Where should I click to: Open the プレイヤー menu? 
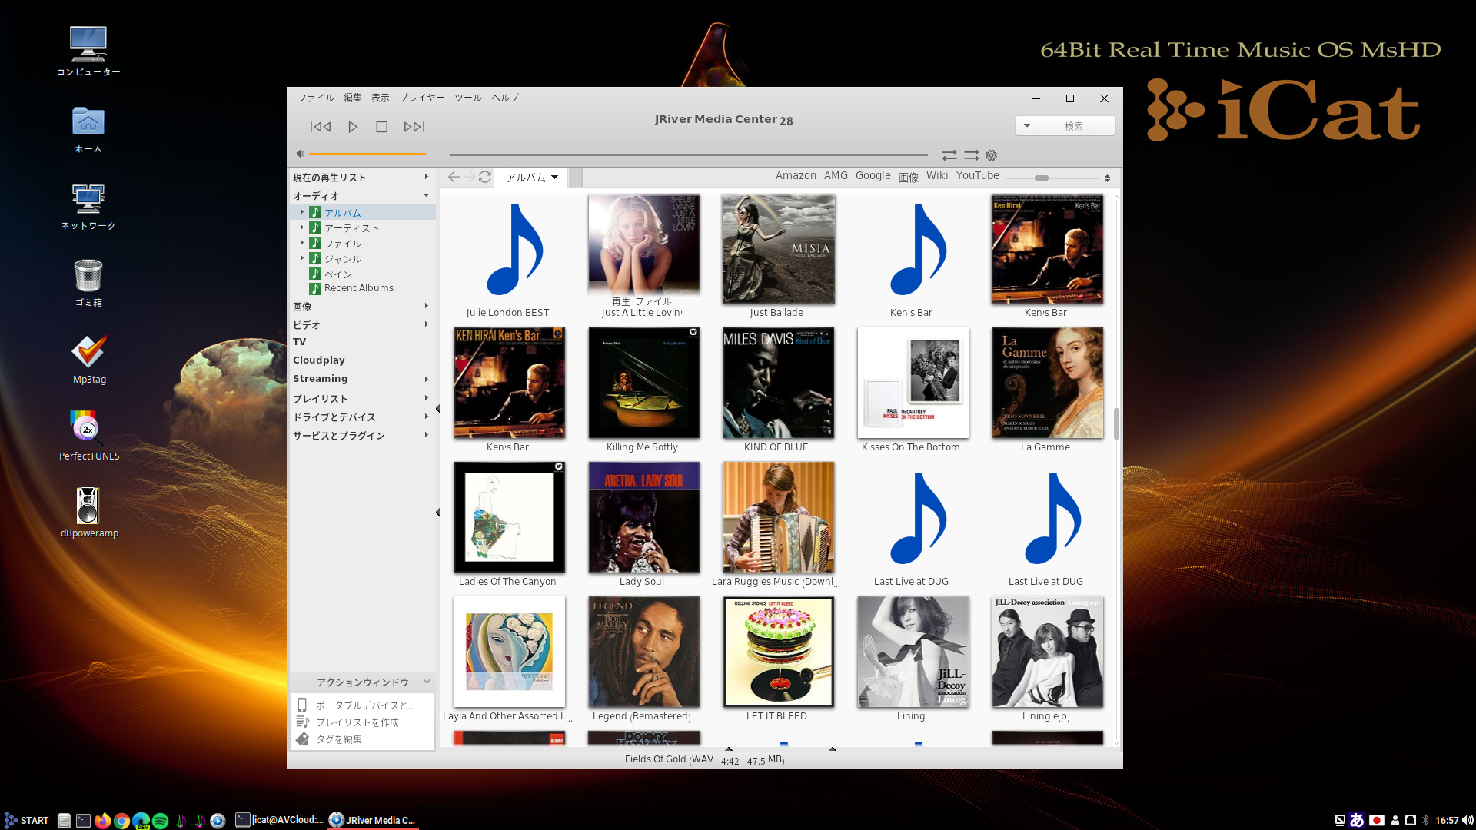(x=421, y=98)
